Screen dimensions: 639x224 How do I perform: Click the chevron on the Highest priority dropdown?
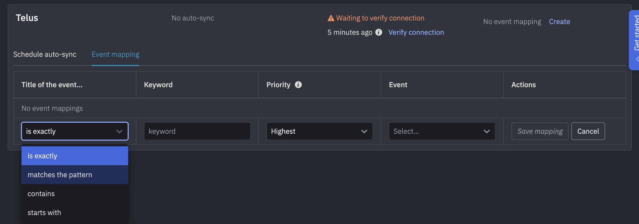[x=364, y=131]
